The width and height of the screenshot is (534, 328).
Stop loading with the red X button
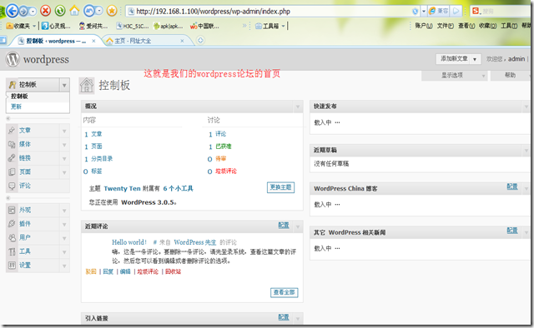pos(45,11)
